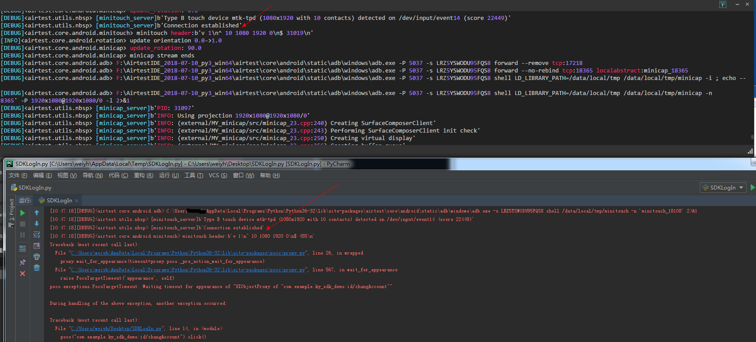The image size is (756, 342).
Task: Open the 编辑 (E) menu
Action: pos(42,175)
